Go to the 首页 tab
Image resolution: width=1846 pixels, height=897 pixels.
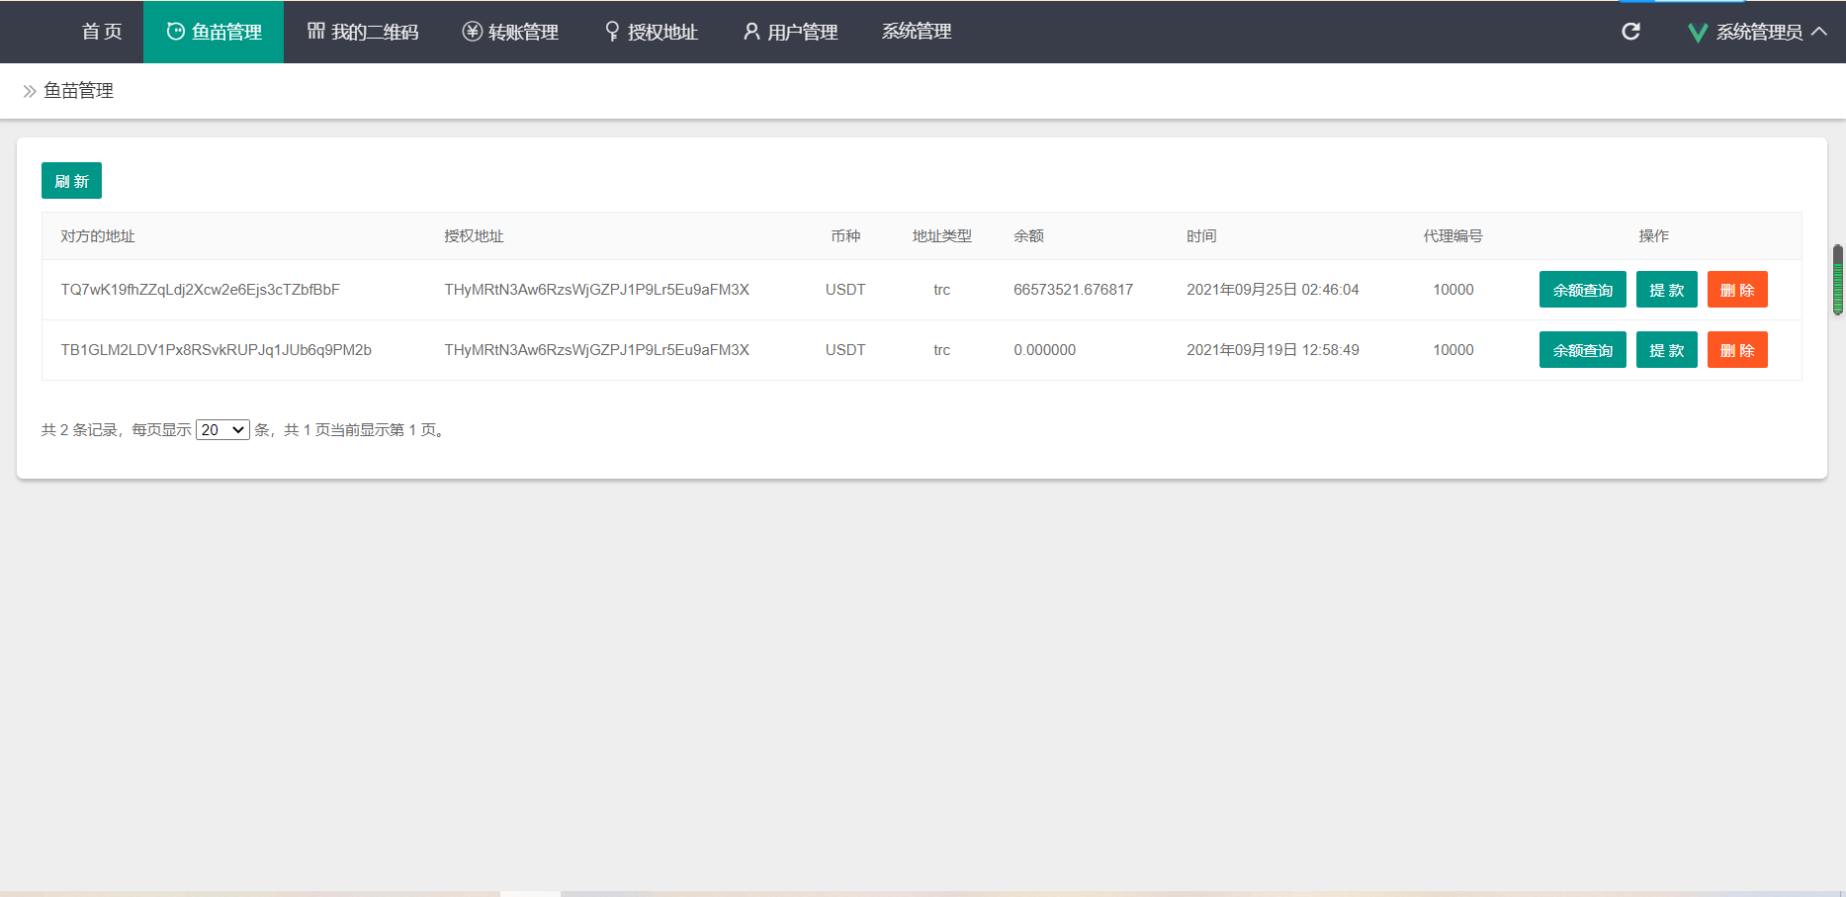102,32
